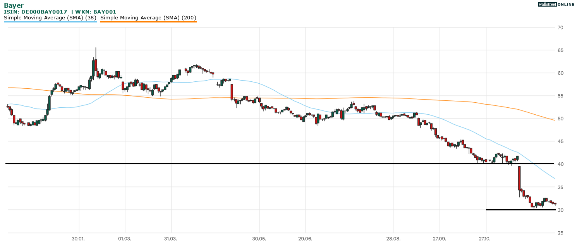Toggle the SMA (38) legend label
577x241 pixels.
click(x=50, y=17)
